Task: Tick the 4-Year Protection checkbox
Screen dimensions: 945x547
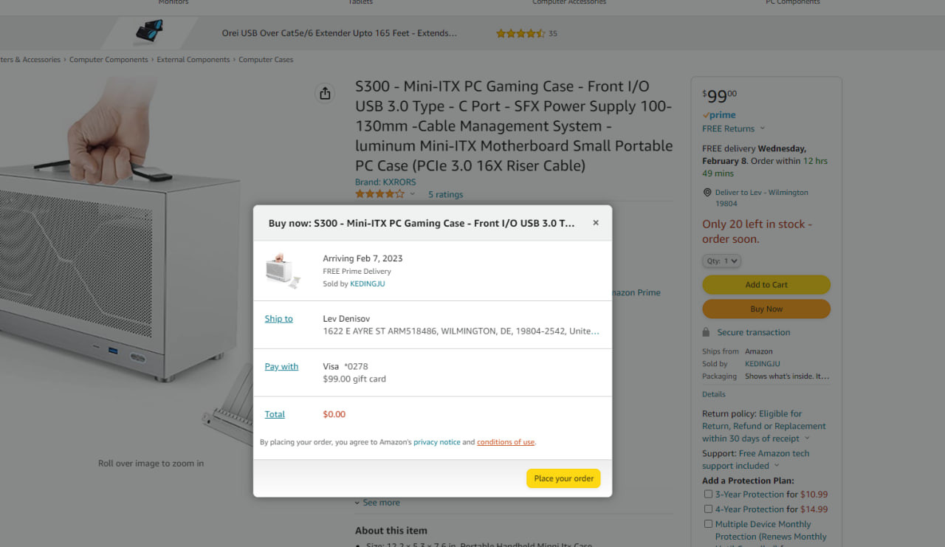Action: [x=709, y=509]
